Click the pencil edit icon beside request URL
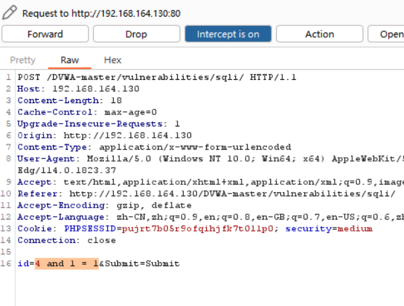 pos(9,13)
